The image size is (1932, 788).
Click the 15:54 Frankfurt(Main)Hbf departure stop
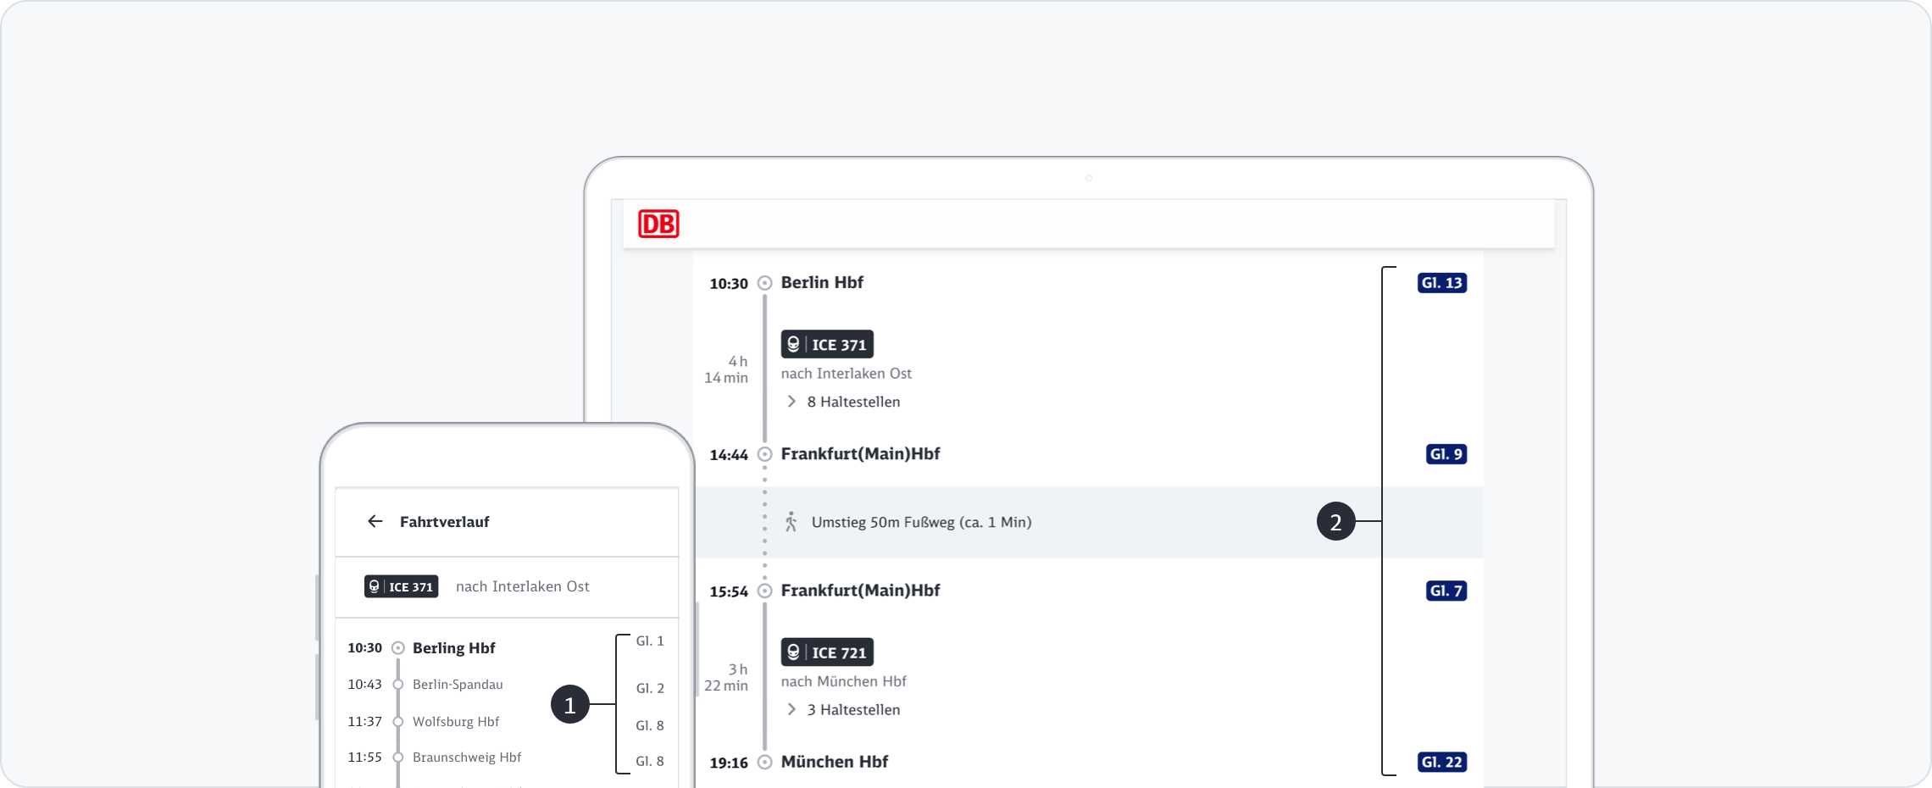(x=859, y=591)
